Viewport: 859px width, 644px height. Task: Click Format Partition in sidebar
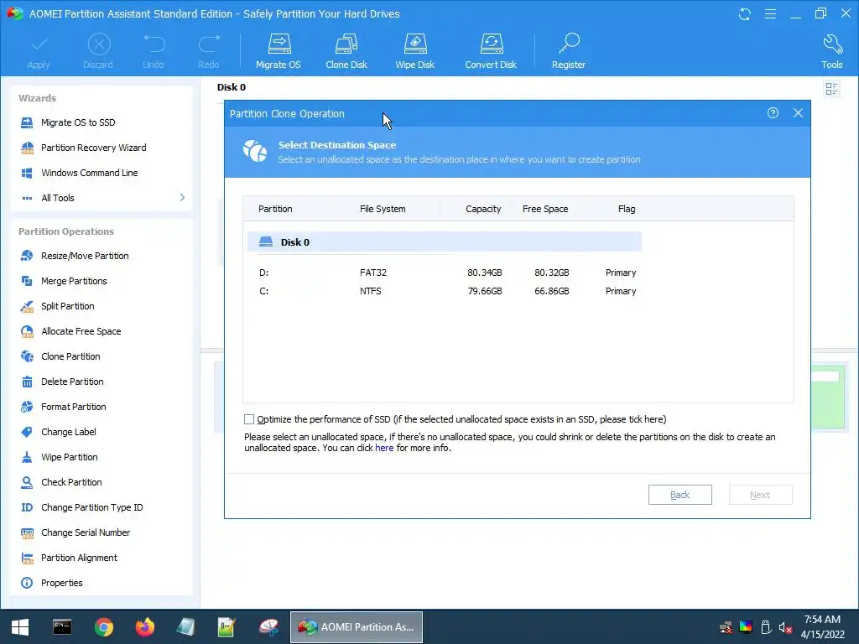74,407
